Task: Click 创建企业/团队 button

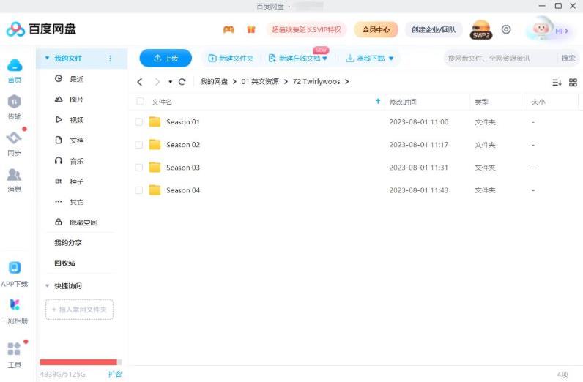Action: click(x=434, y=29)
